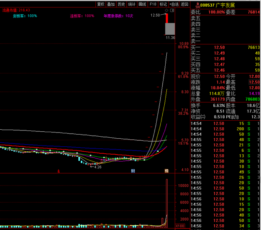Open the 叠加 overlay menu
The height and width of the screenshot is (230, 261).
pos(111,4)
